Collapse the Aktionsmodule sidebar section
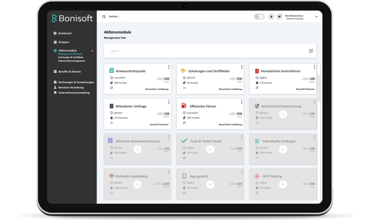Viewport: 369px width, 223px height. (x=92, y=50)
